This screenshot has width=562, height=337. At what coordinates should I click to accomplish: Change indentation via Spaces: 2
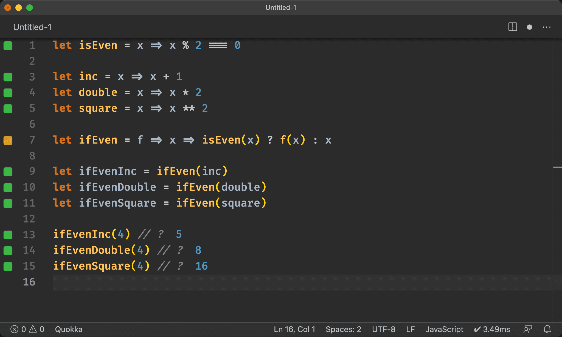(343, 329)
